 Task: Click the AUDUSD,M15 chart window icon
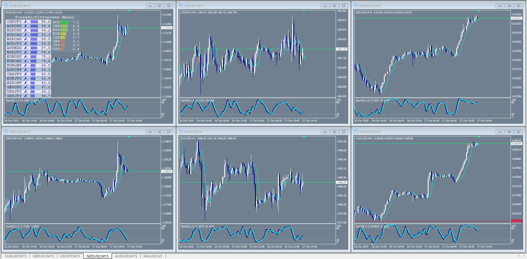(356, 132)
